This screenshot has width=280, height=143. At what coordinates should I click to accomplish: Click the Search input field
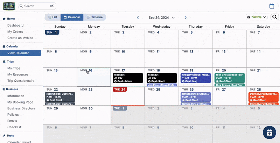pyautogui.click(x=36, y=6)
